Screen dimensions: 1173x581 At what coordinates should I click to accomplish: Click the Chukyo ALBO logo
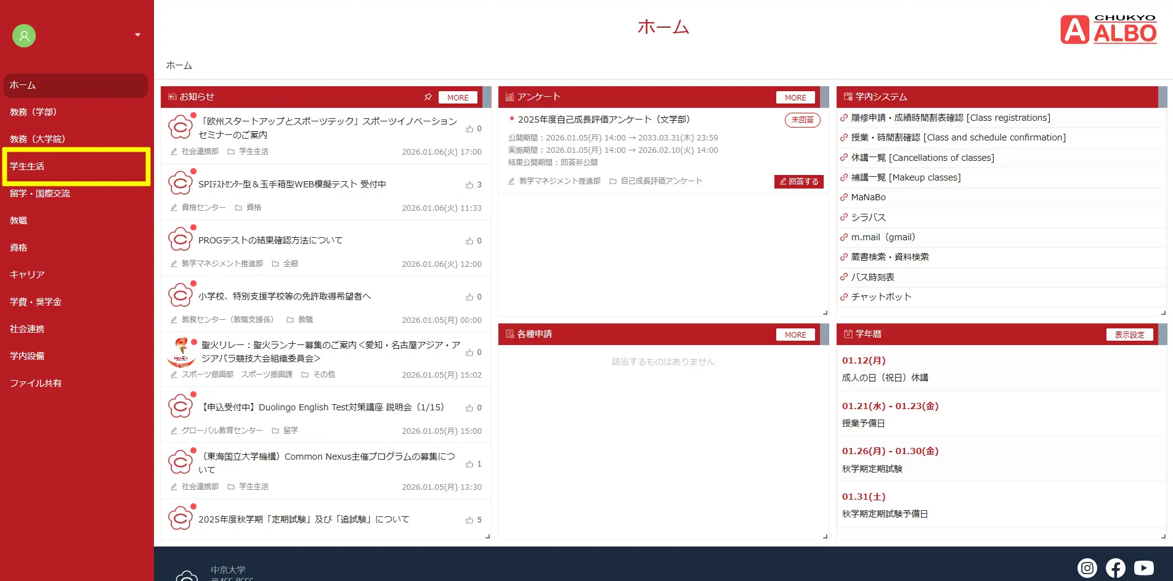pyautogui.click(x=1108, y=30)
